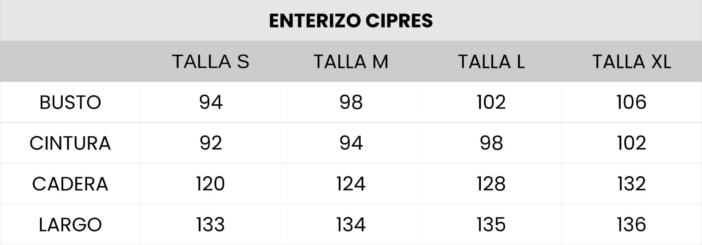Image resolution: width=702 pixels, height=245 pixels.
Task: Click the BUSTO row label
Action: [x=70, y=103]
